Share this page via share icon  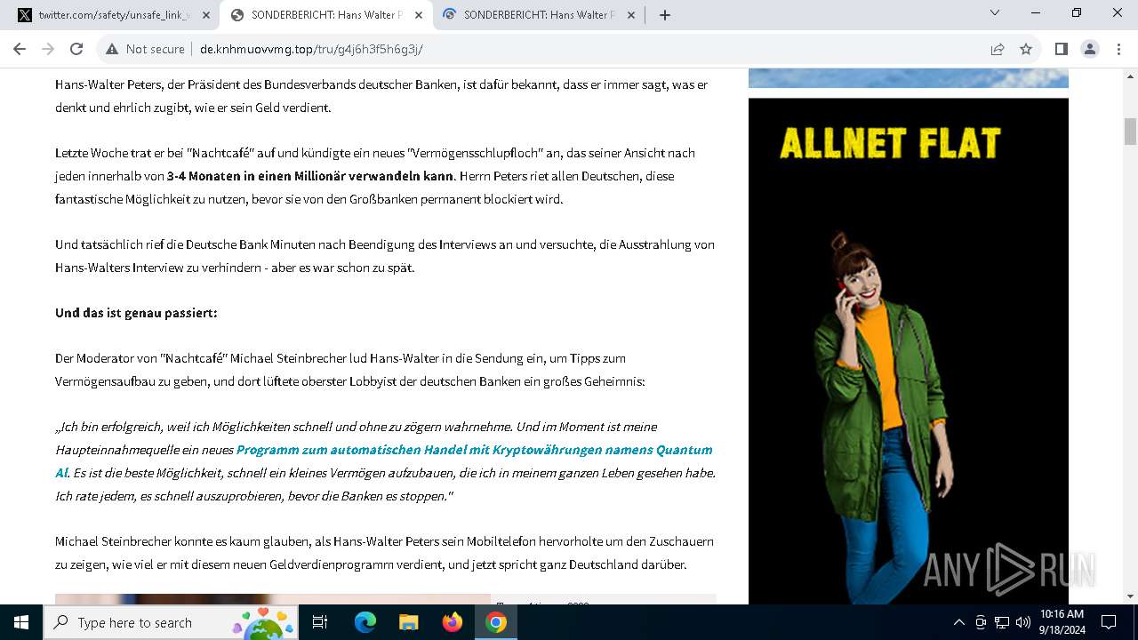998,49
